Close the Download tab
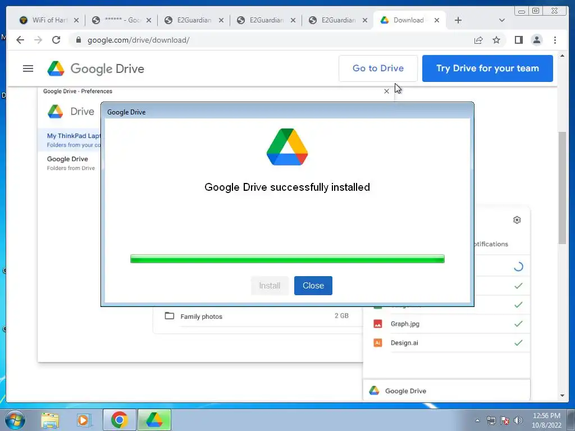The image size is (575, 431). [x=437, y=20]
